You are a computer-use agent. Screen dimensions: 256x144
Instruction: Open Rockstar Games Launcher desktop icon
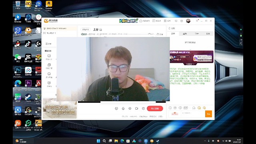[x=49, y=6]
